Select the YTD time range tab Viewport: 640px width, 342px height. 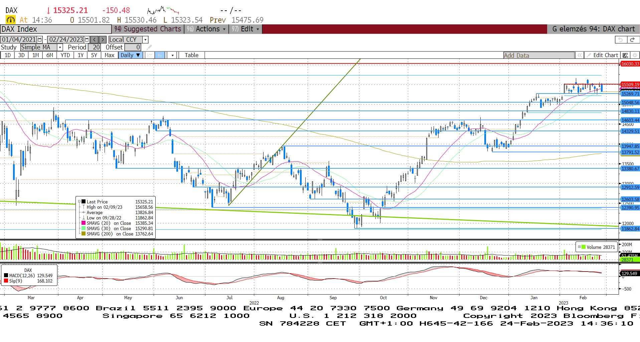pyautogui.click(x=65, y=55)
